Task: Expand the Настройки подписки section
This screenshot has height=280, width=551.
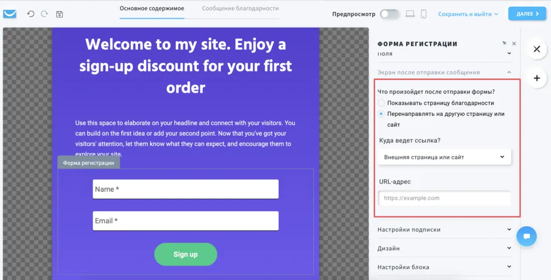Action: click(x=444, y=229)
